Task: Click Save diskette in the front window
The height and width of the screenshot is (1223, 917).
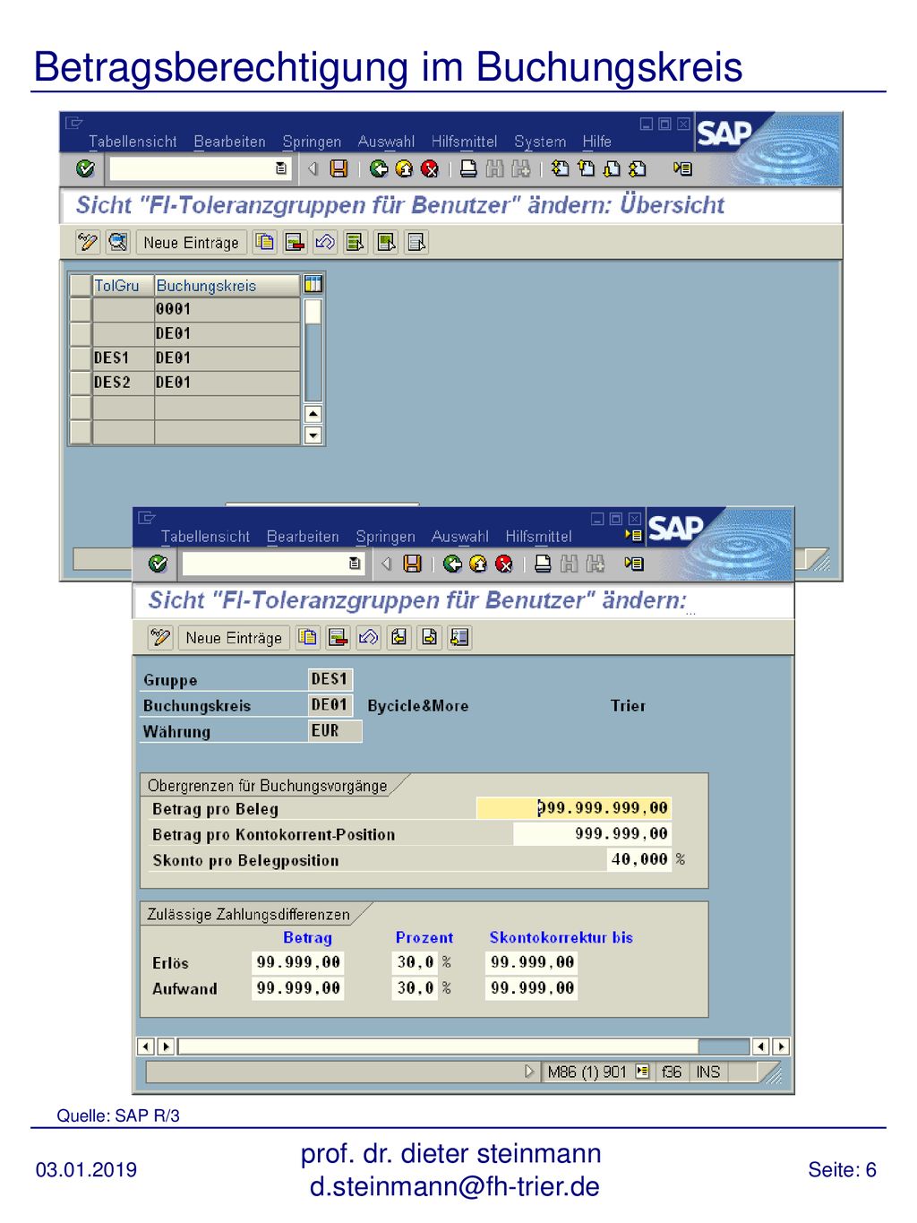Action: coord(412,564)
